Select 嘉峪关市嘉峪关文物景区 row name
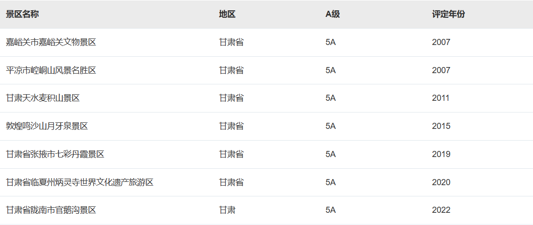Image resolution: width=533 pixels, height=225 pixels. point(51,42)
